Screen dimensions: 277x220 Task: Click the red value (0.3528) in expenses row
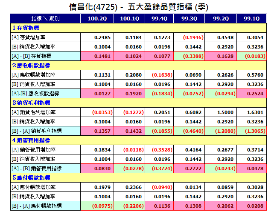tap(162, 150)
